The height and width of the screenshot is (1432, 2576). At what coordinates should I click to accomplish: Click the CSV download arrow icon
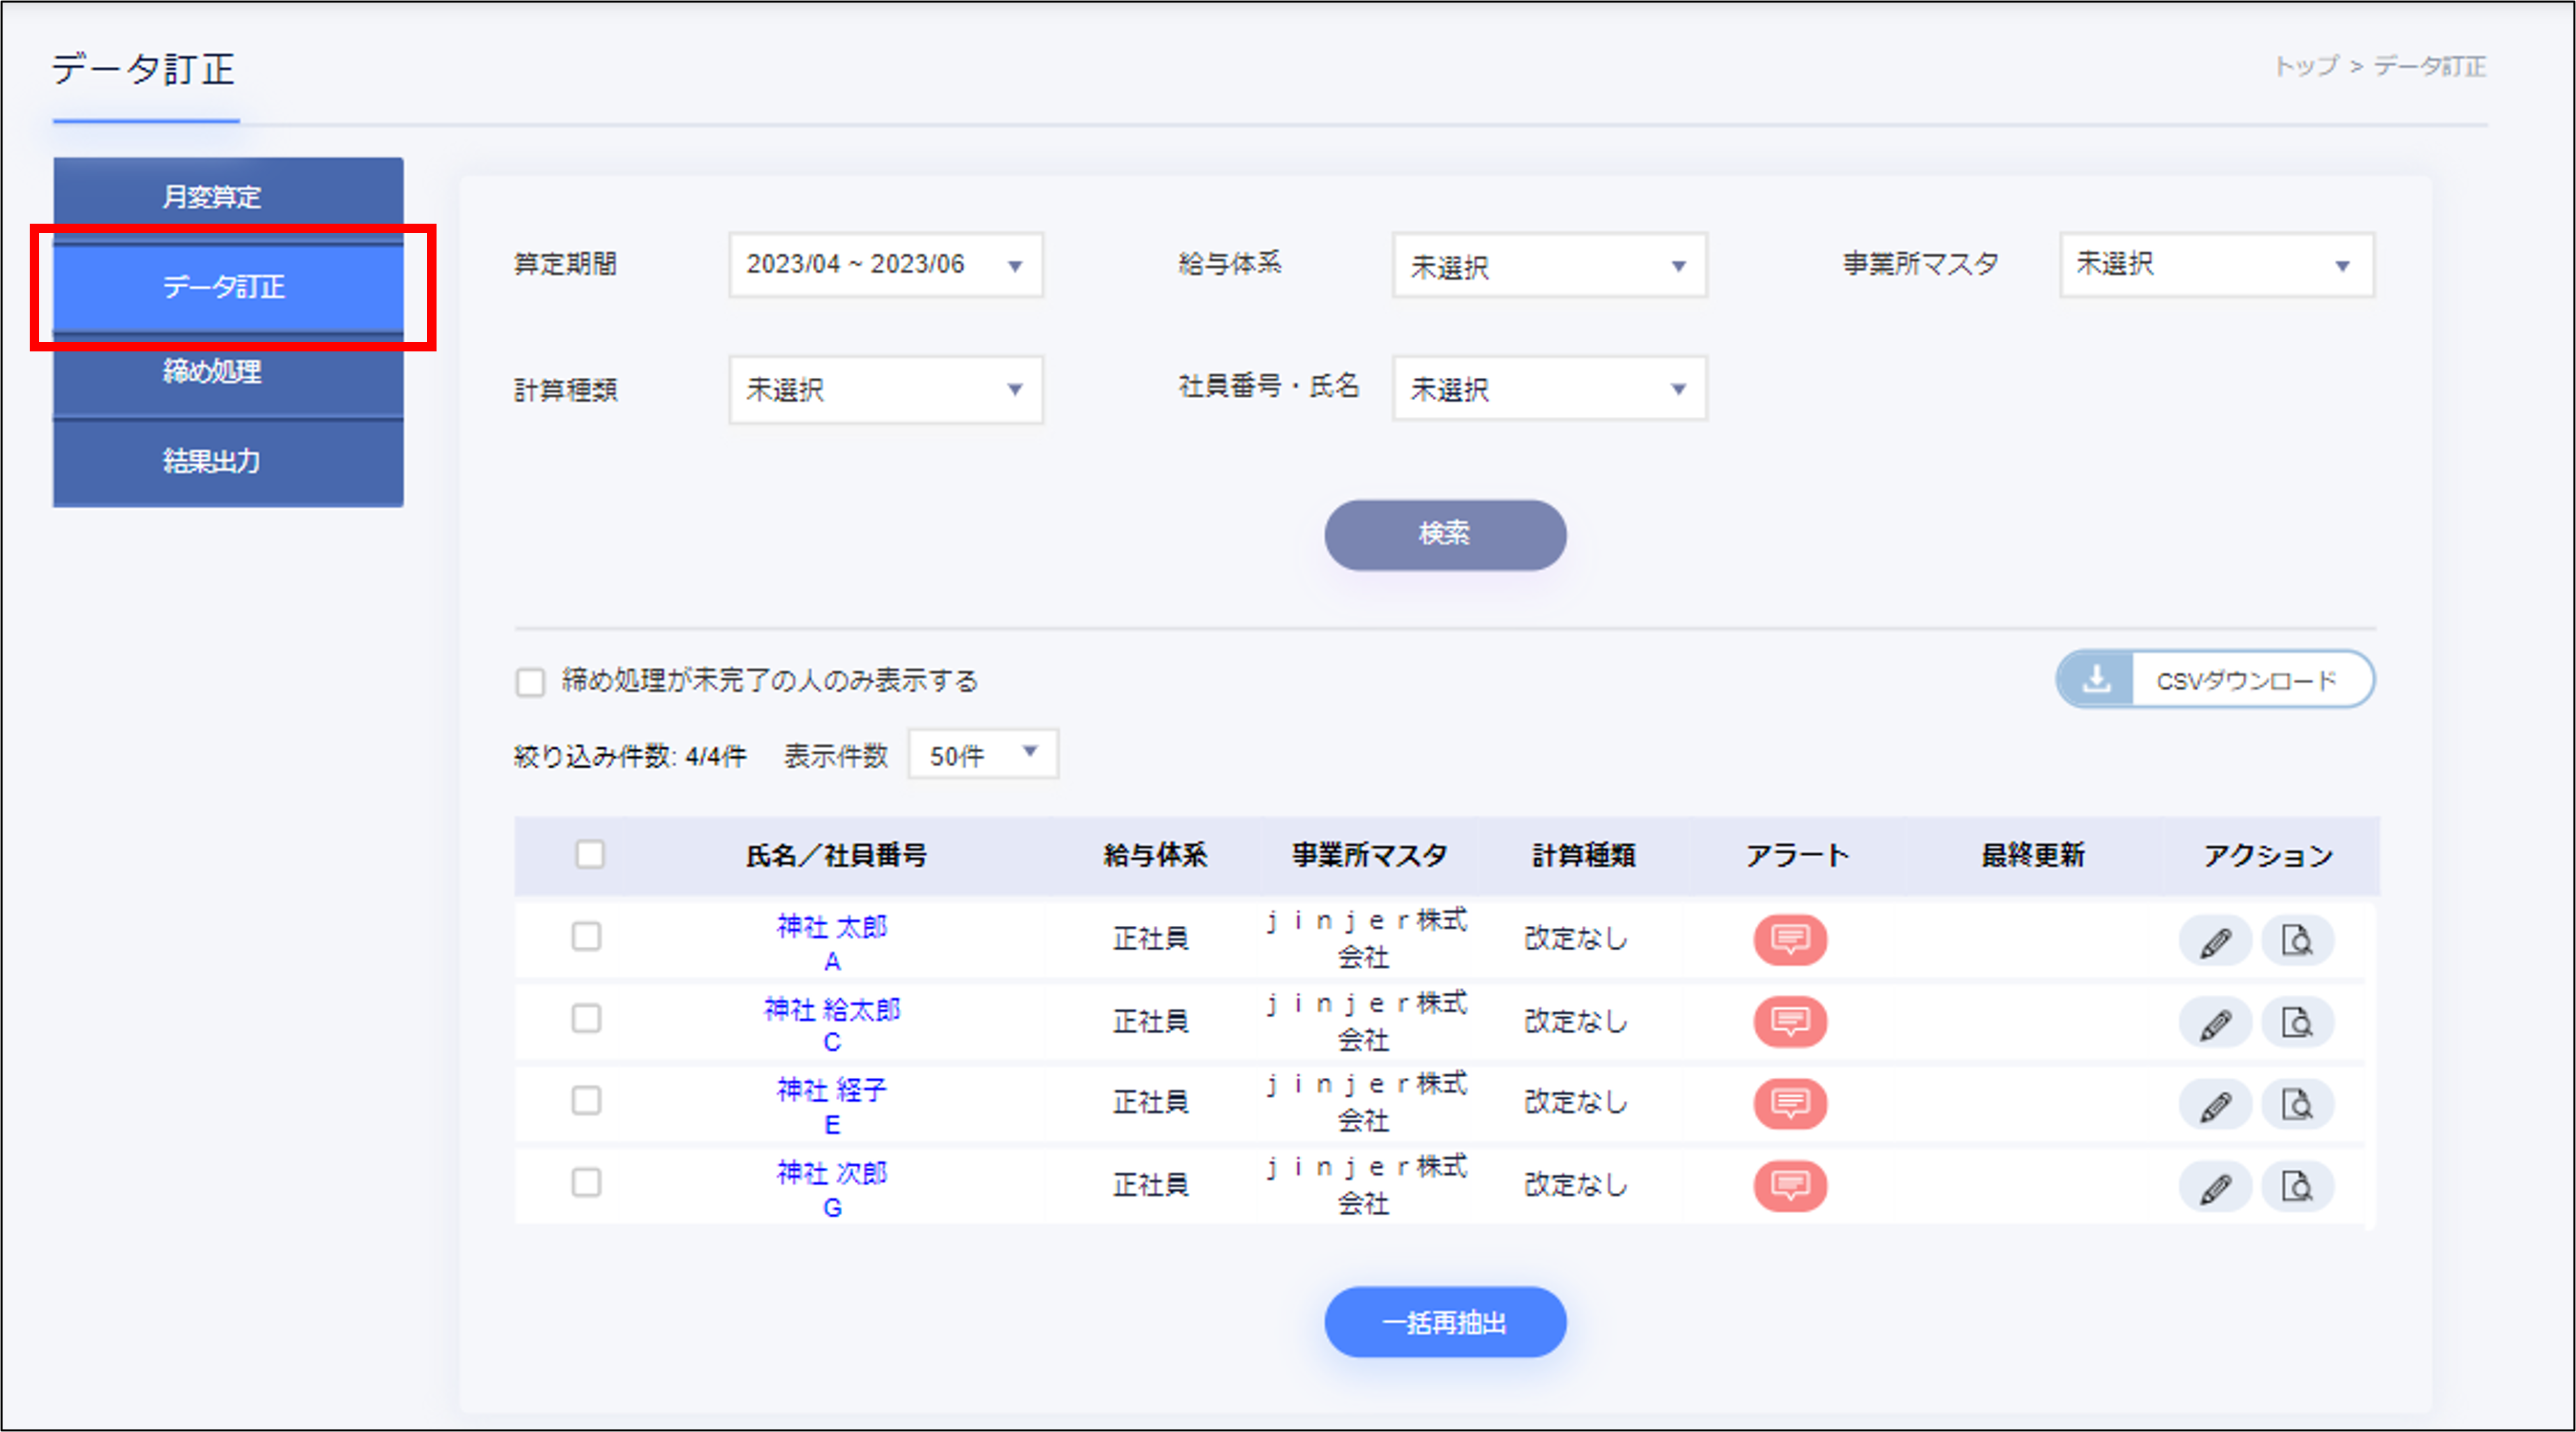tap(2096, 680)
